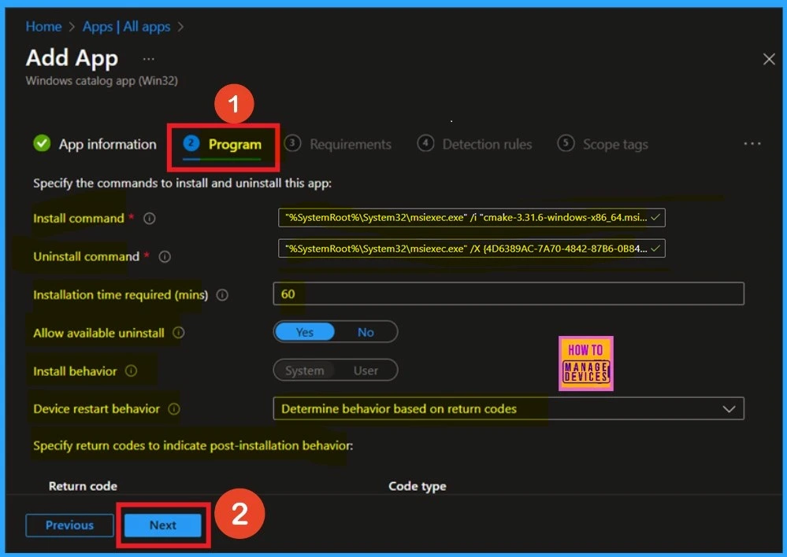
Task: Choose User for Install behavior
Action: pos(366,371)
